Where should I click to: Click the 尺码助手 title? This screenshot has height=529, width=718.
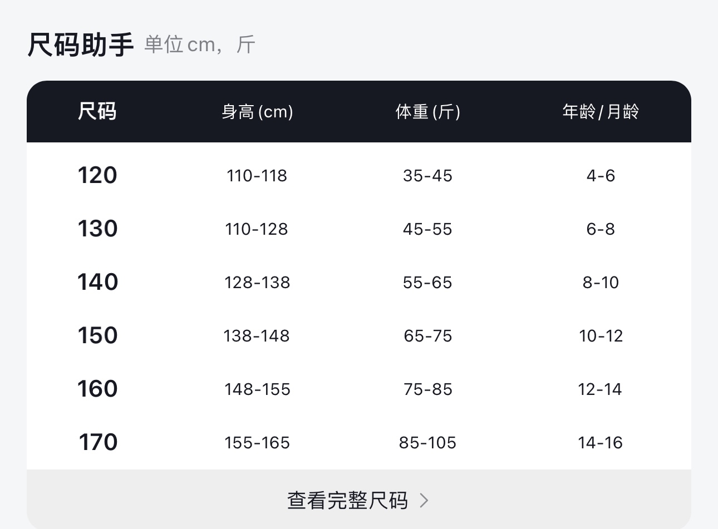81,45
